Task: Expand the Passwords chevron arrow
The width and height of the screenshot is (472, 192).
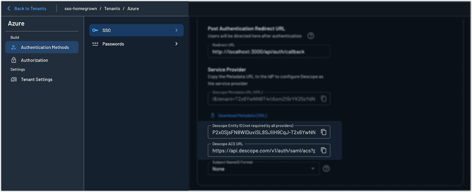Action: tap(176, 44)
